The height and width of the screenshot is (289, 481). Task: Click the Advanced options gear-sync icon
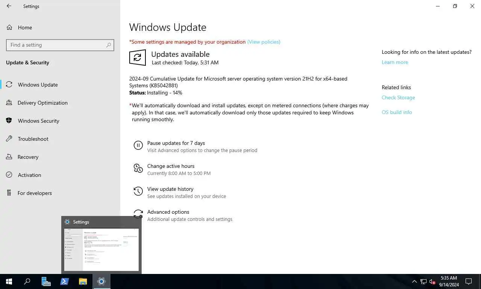pyautogui.click(x=138, y=214)
